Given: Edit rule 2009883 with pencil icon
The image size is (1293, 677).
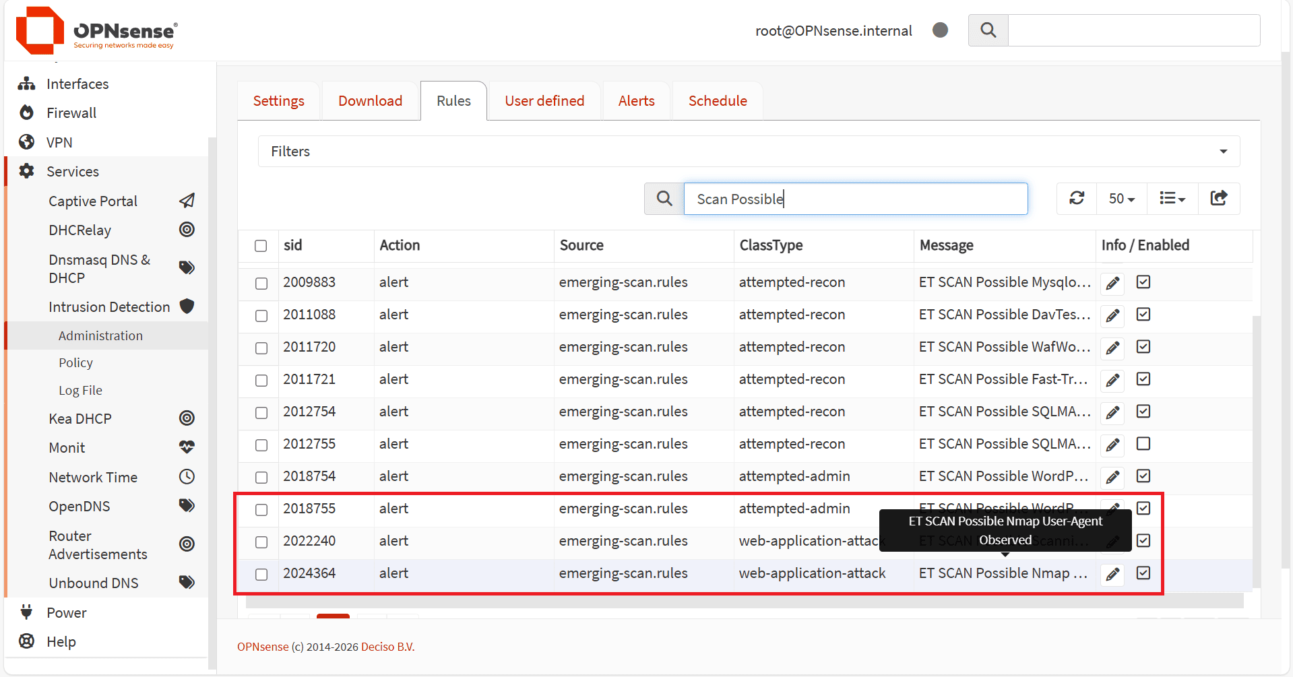Looking at the screenshot, I should (1112, 283).
